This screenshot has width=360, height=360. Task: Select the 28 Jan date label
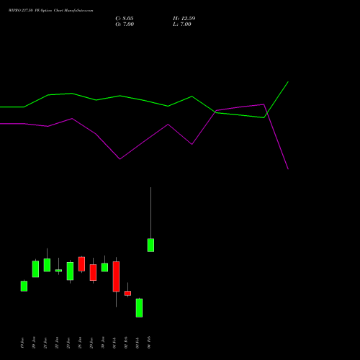point(80,343)
